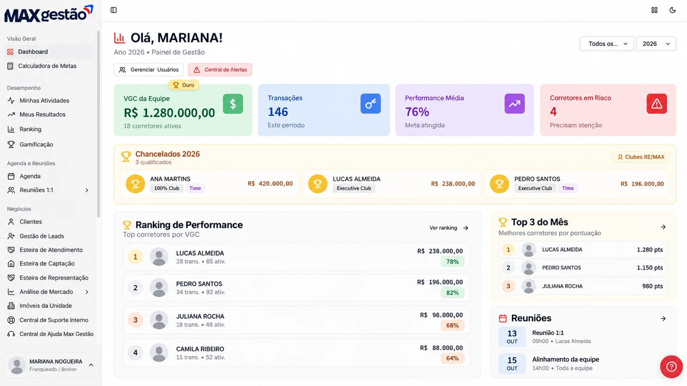
Task: Click the red warning icon on the Corretores em Risco card
Action: tap(657, 104)
